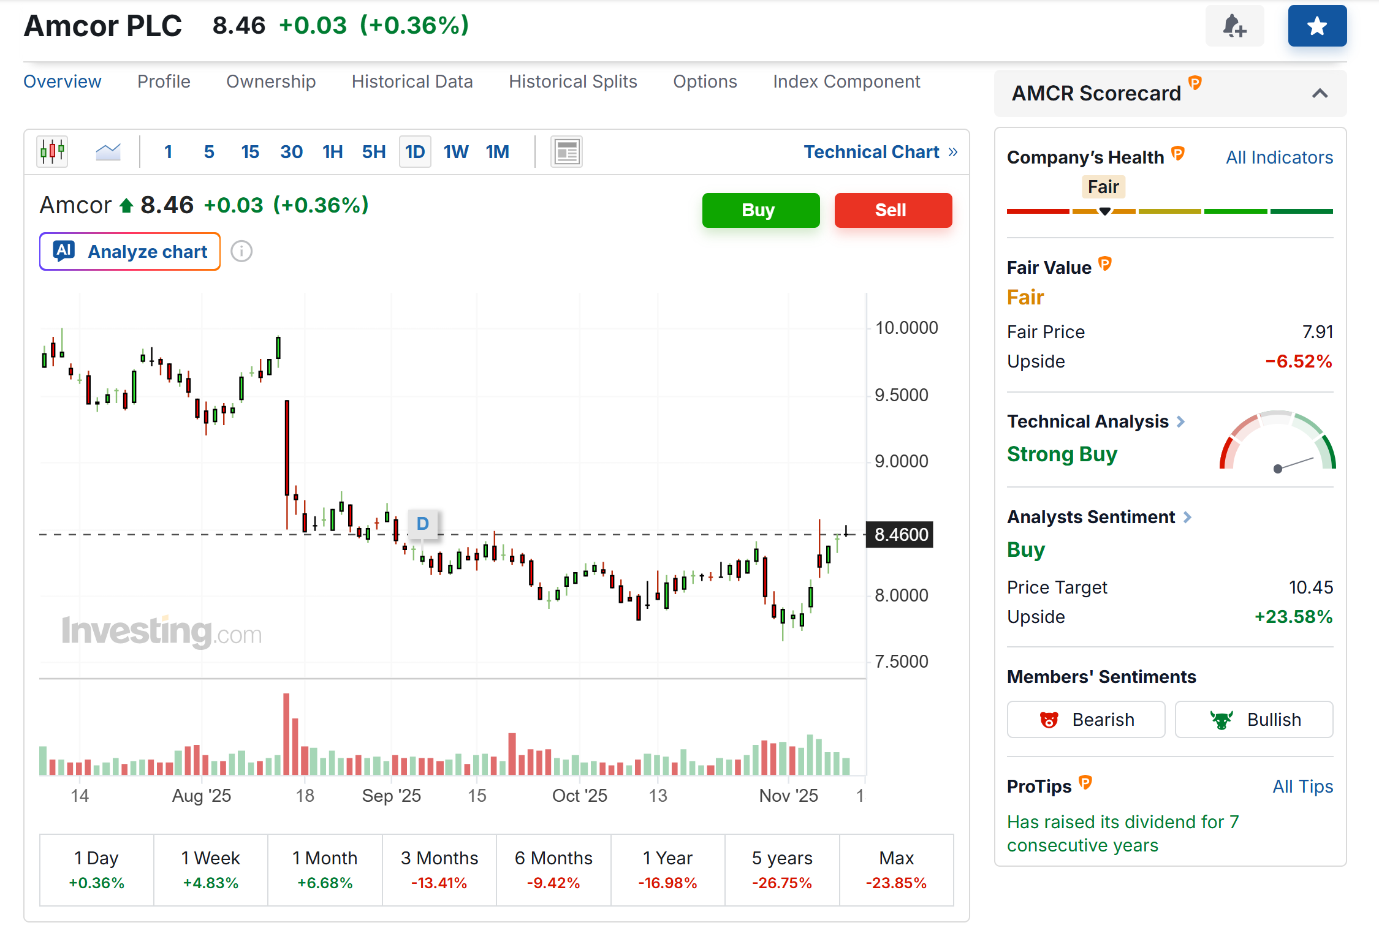Open the Pro badge beside Fair Value
The image size is (1379, 928).
coord(1104,263)
